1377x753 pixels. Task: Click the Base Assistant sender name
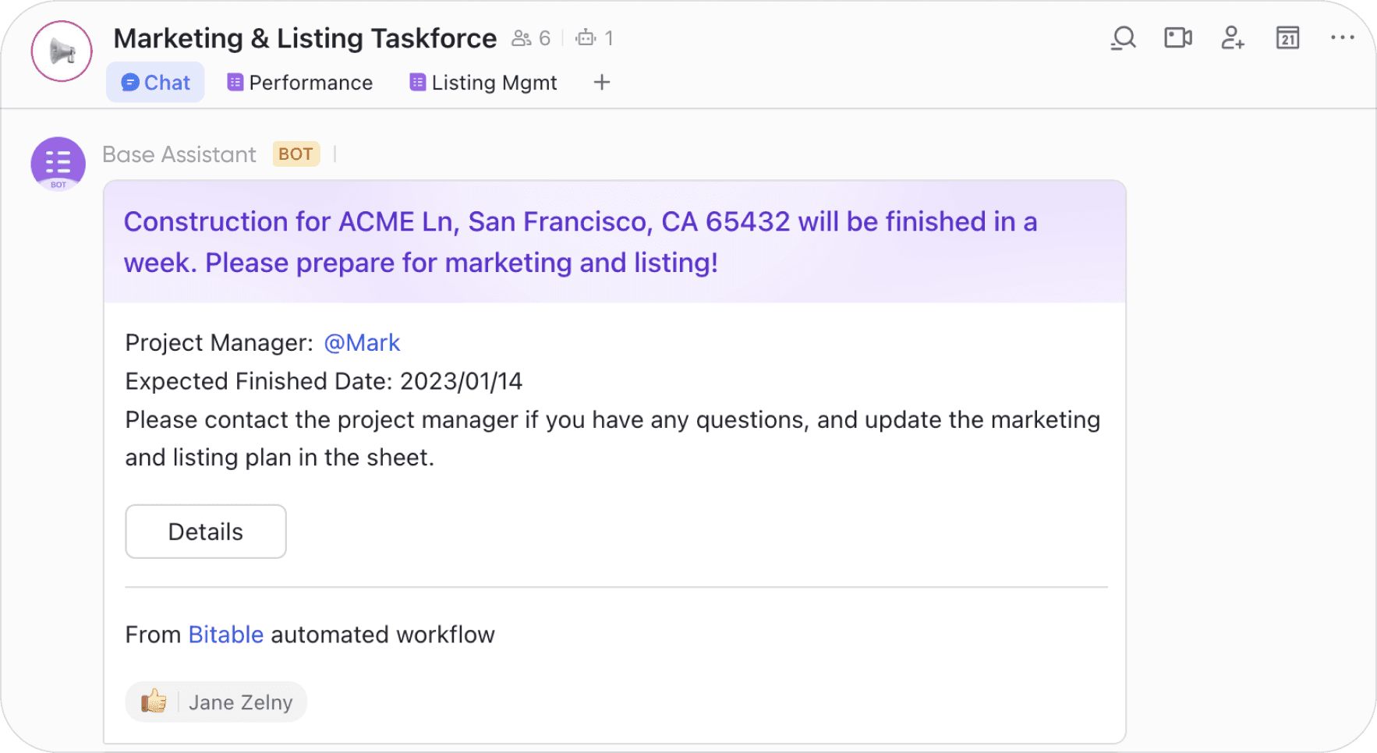pyautogui.click(x=179, y=154)
